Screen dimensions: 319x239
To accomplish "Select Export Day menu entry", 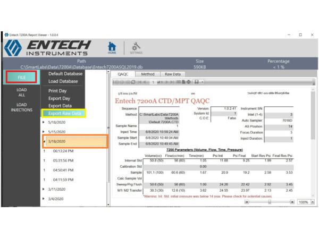I will click(x=59, y=98).
